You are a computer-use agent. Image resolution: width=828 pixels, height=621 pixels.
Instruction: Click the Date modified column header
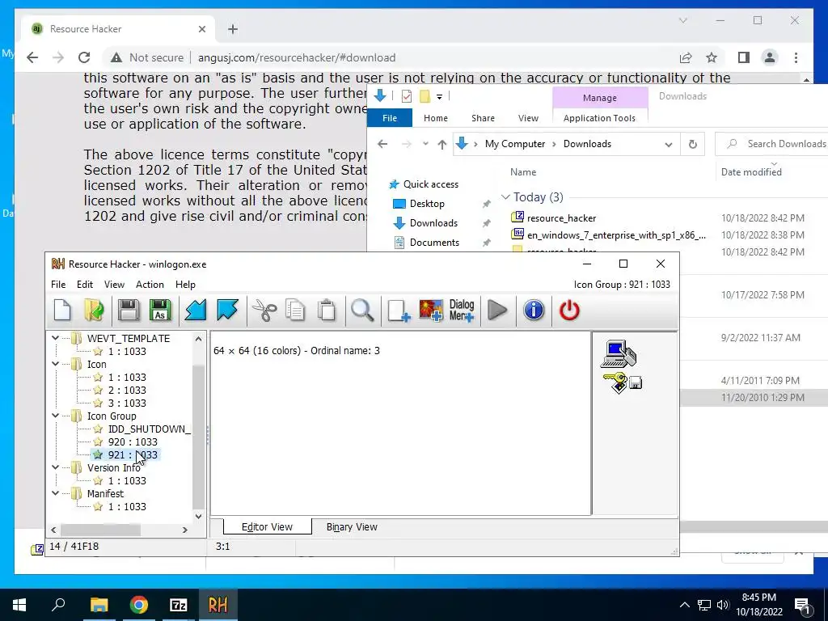click(751, 172)
